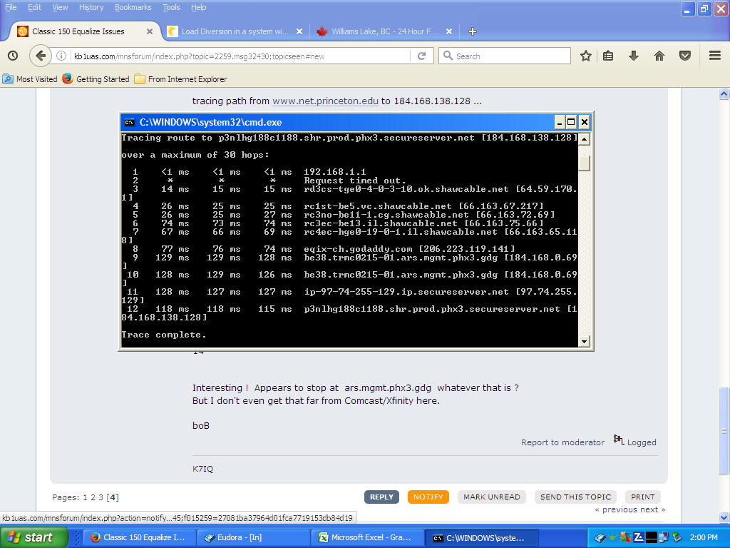Open the Firefox hamburger menu

coord(714,56)
